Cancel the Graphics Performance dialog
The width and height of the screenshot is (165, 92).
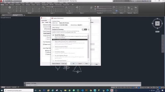point(80,64)
